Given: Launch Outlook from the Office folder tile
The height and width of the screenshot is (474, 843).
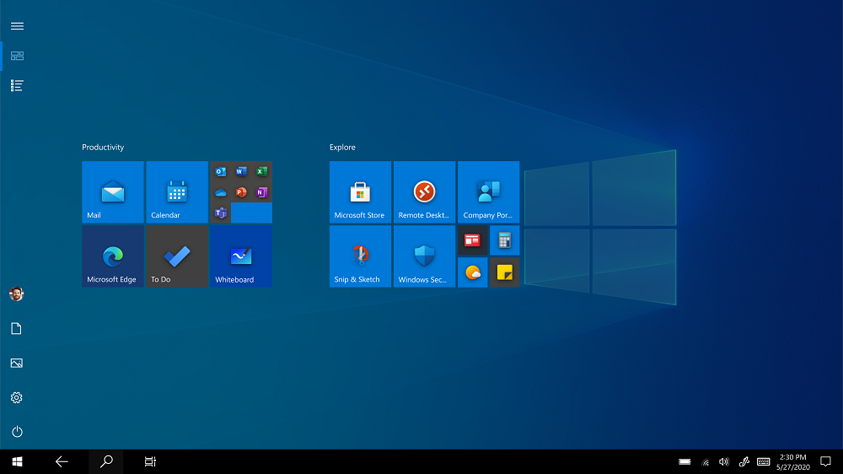Looking at the screenshot, I should point(220,171).
